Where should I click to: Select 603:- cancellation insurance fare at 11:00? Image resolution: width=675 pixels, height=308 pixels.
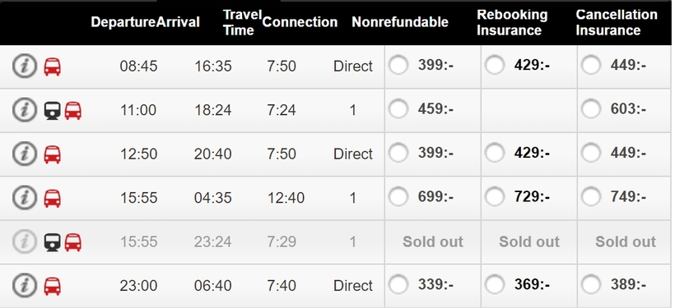[591, 109]
